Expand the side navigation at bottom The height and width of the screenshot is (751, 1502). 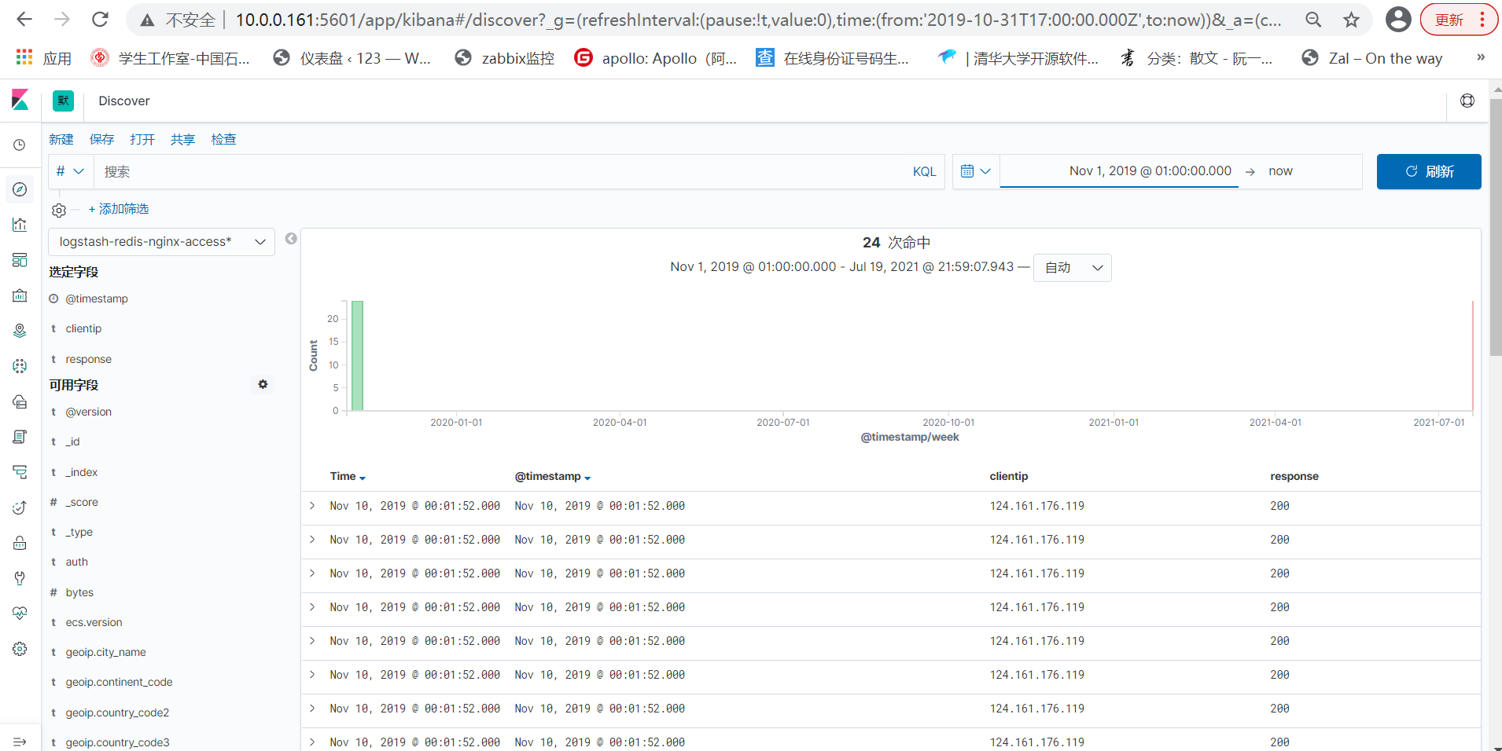[20, 742]
